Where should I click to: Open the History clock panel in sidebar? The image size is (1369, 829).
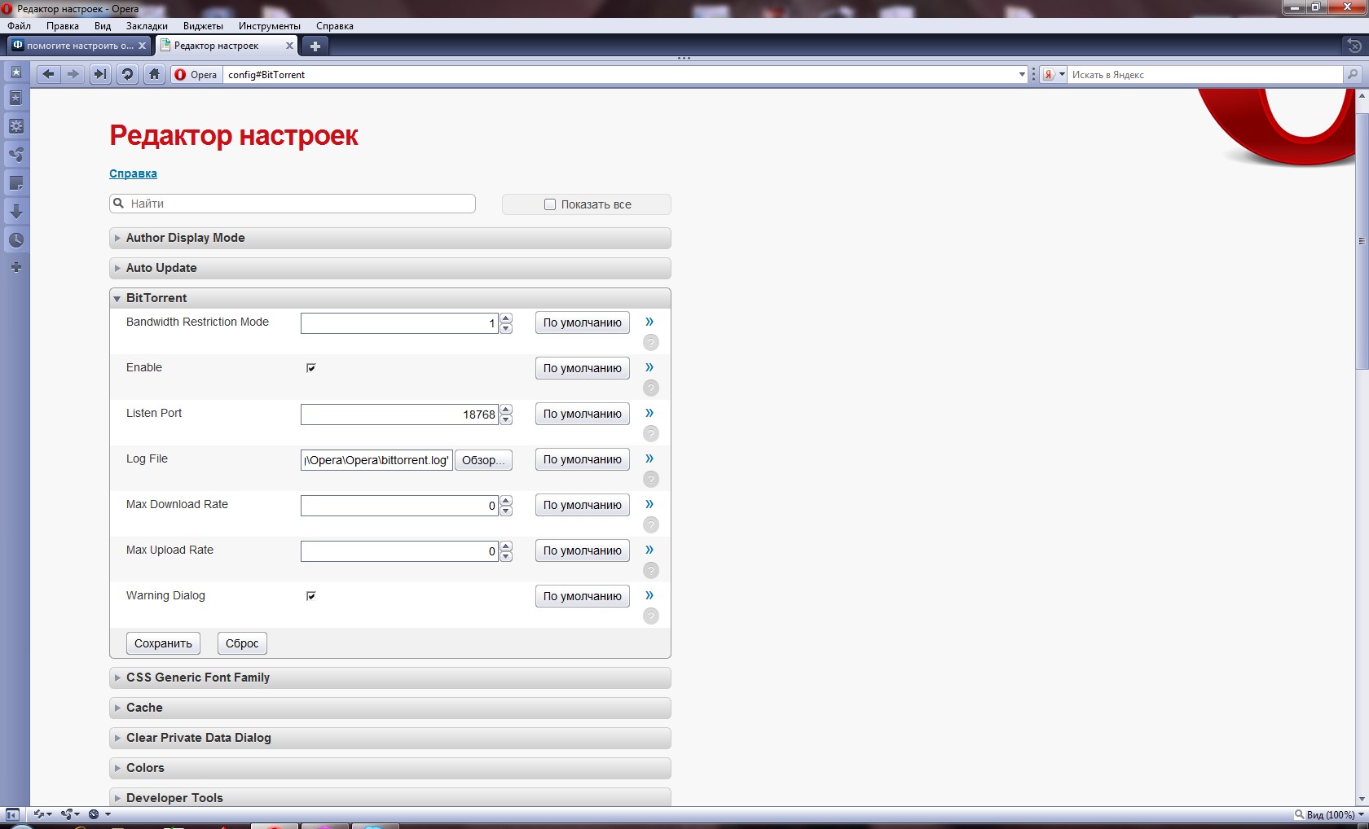15,240
